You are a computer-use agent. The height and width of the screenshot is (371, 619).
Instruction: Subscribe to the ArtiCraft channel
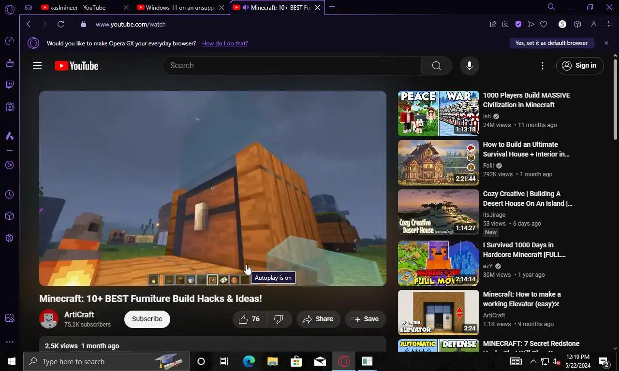[147, 319]
